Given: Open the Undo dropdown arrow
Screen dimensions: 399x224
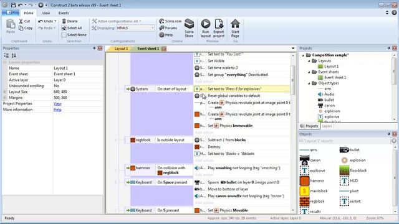Looking at the screenshot, I should (x=55, y=21).
